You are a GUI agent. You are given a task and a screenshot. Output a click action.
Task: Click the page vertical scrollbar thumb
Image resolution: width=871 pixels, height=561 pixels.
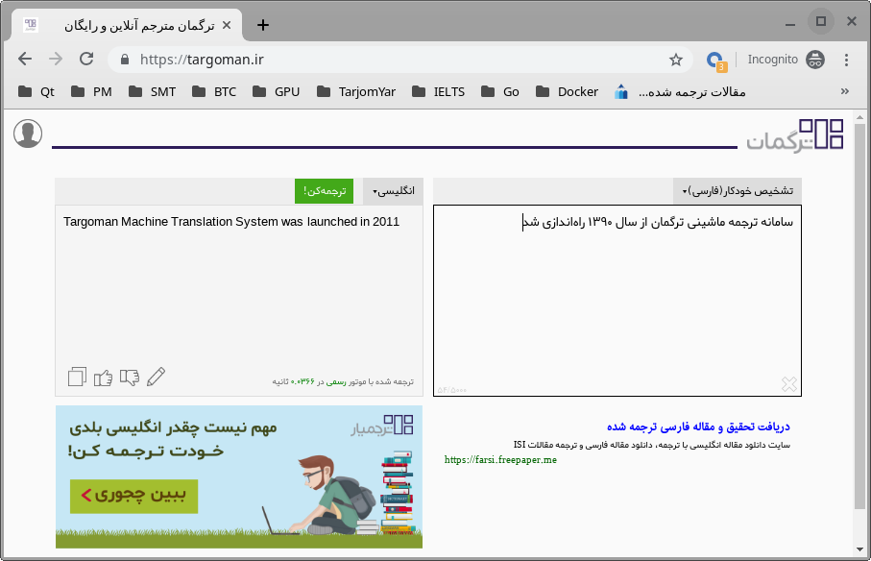pyautogui.click(x=859, y=315)
